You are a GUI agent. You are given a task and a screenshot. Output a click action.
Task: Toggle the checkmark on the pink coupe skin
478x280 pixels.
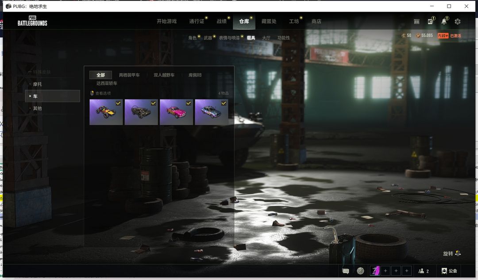pos(189,104)
